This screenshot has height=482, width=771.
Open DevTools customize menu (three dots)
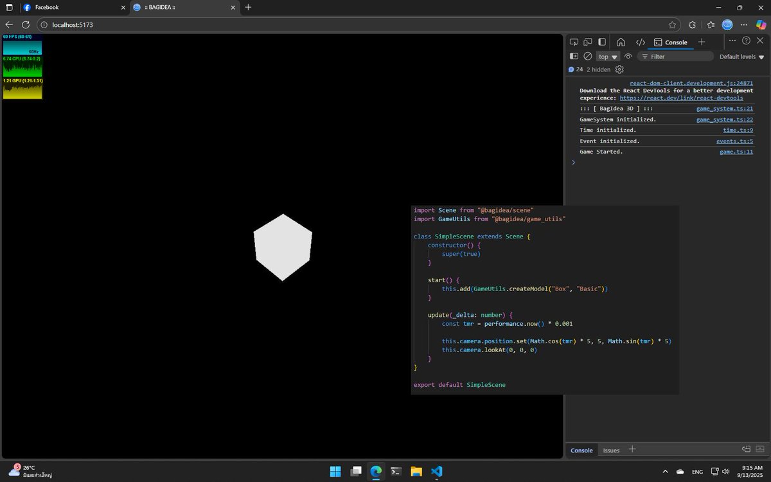(x=733, y=40)
